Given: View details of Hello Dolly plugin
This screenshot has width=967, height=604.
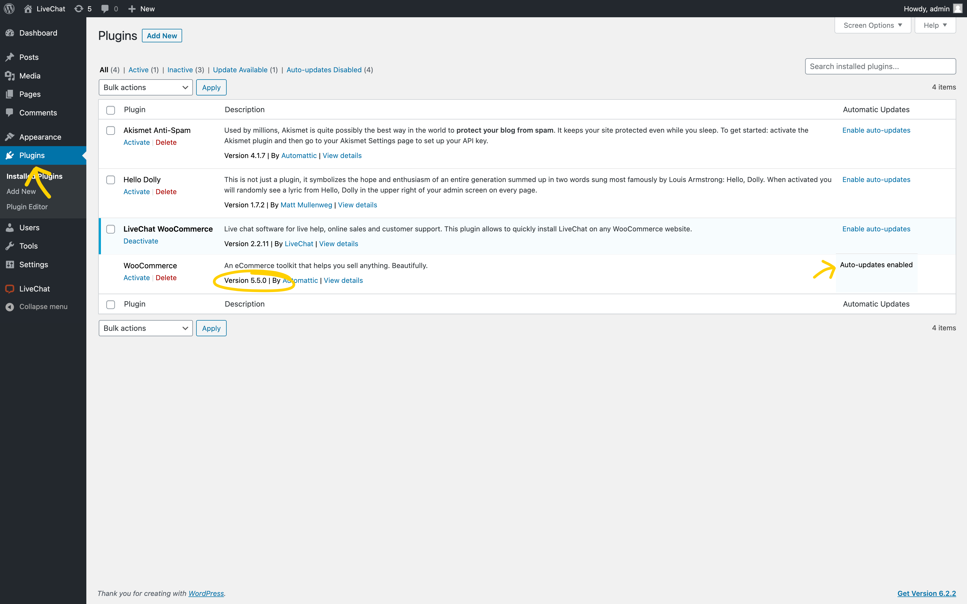Looking at the screenshot, I should coord(357,205).
